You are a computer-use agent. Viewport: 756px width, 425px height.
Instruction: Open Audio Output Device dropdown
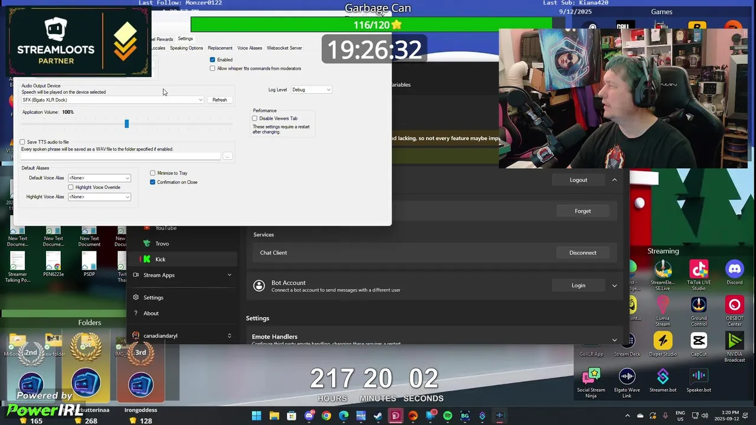112,100
